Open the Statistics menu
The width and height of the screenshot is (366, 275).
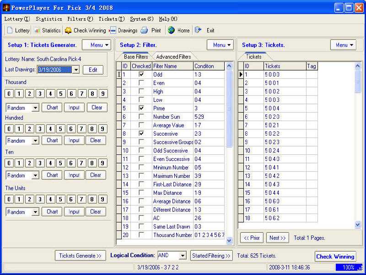tap(49, 19)
